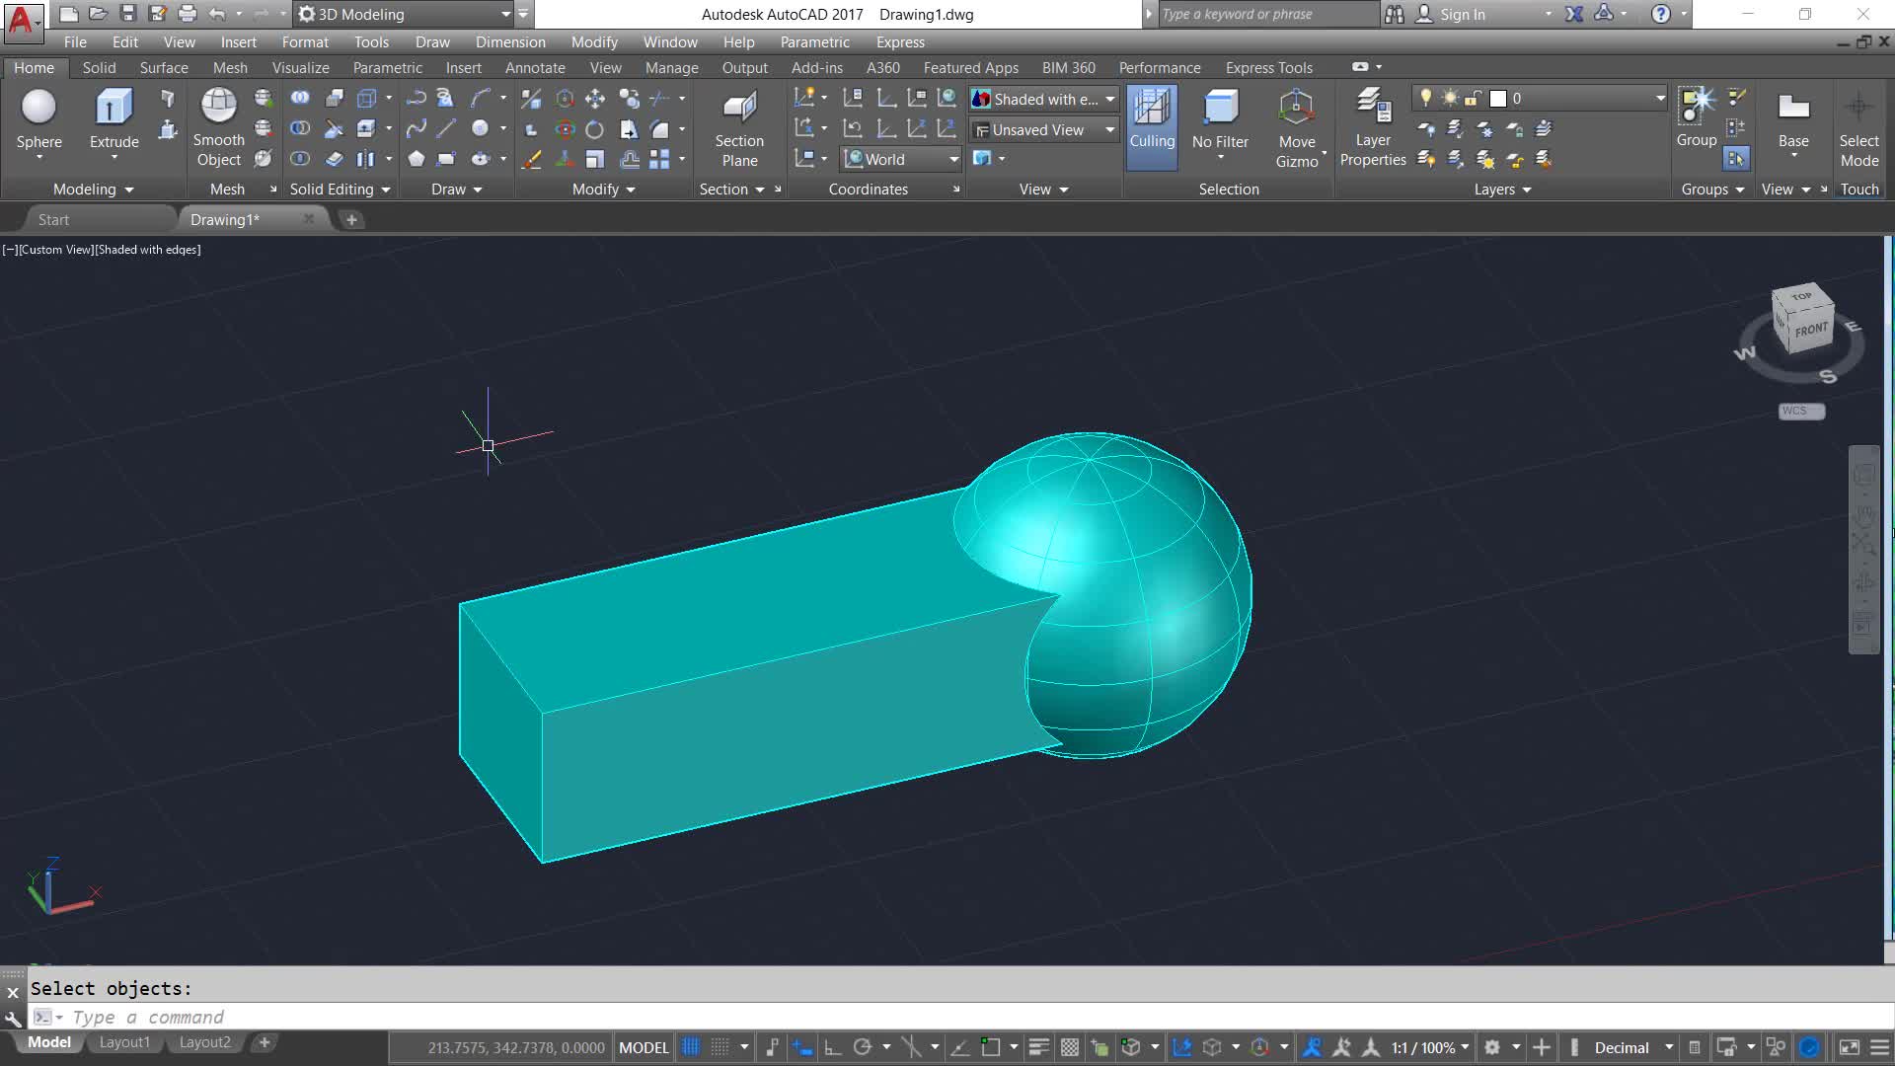Open the Shaded with edges visual style dropdown
Image resolution: width=1895 pixels, height=1066 pixels.
(x=1109, y=99)
